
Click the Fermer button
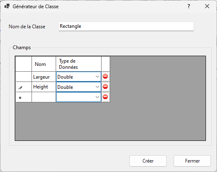click(x=192, y=161)
